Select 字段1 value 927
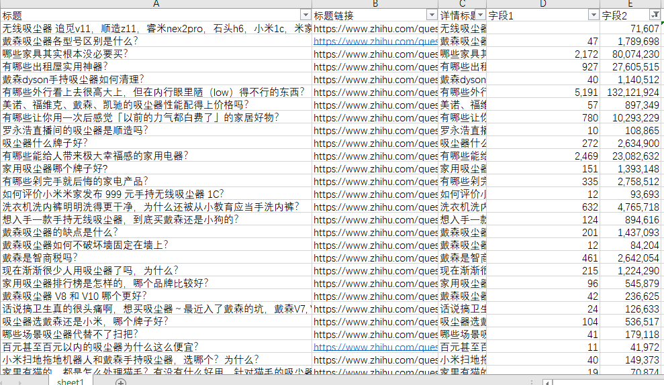The image size is (664, 385). tap(543, 67)
